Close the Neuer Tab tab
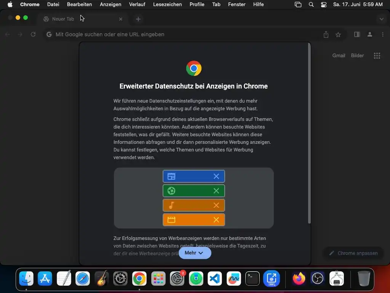The width and height of the screenshot is (390, 293). 121,19
